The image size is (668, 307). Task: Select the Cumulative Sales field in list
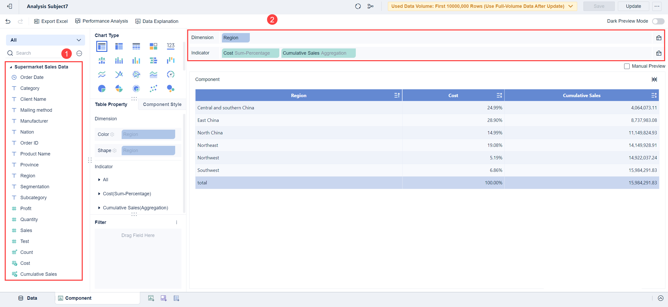coord(39,274)
